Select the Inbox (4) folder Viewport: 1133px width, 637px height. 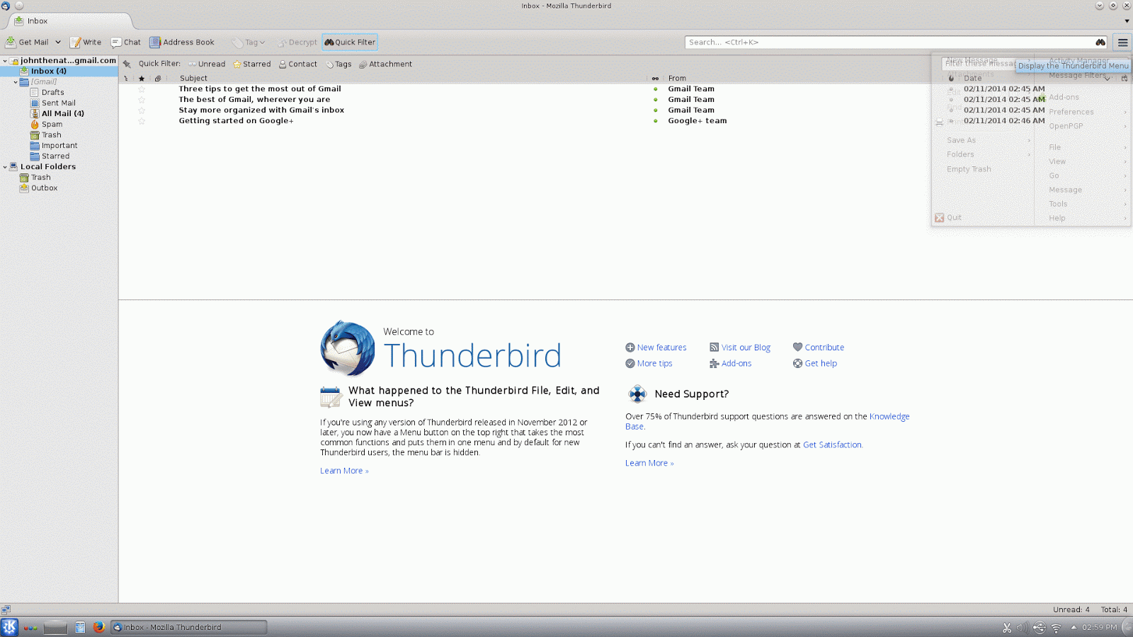coord(59,71)
